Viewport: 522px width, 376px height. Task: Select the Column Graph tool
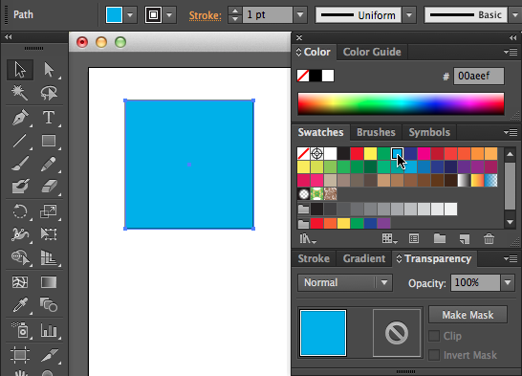coord(49,330)
